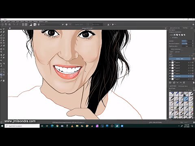The height and width of the screenshot is (146, 195).
Task: Open the Layer menu
Action: 17,21
